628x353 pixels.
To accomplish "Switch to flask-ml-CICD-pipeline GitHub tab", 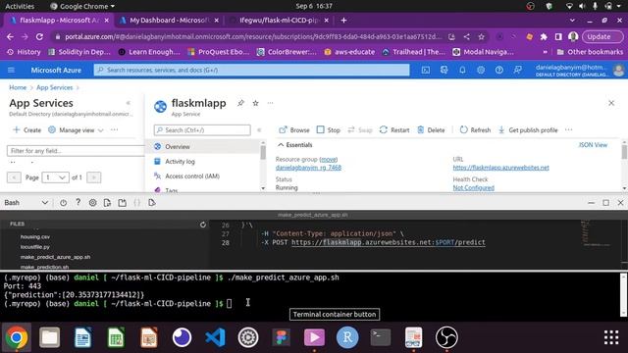I will (279, 20).
